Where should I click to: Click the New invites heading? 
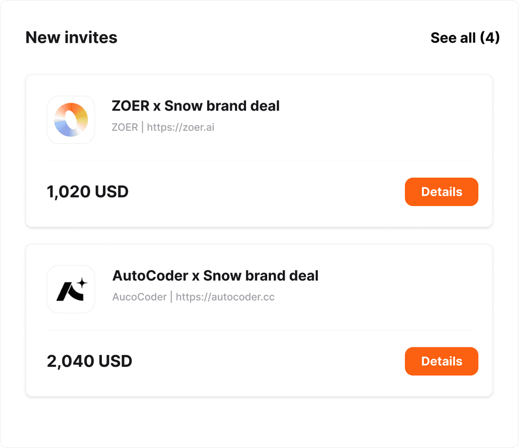point(71,38)
